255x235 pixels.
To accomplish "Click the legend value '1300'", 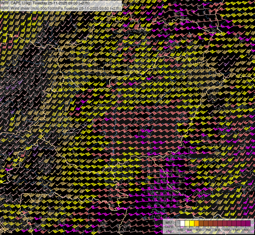I will tap(236, 230).
